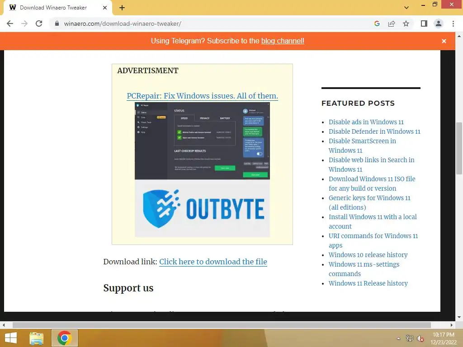
Task: Expand the tab search dropdown
Action: click(406, 8)
